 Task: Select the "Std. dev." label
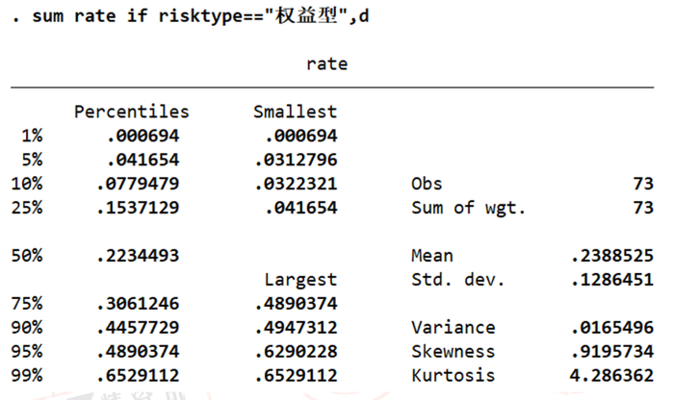point(458,280)
